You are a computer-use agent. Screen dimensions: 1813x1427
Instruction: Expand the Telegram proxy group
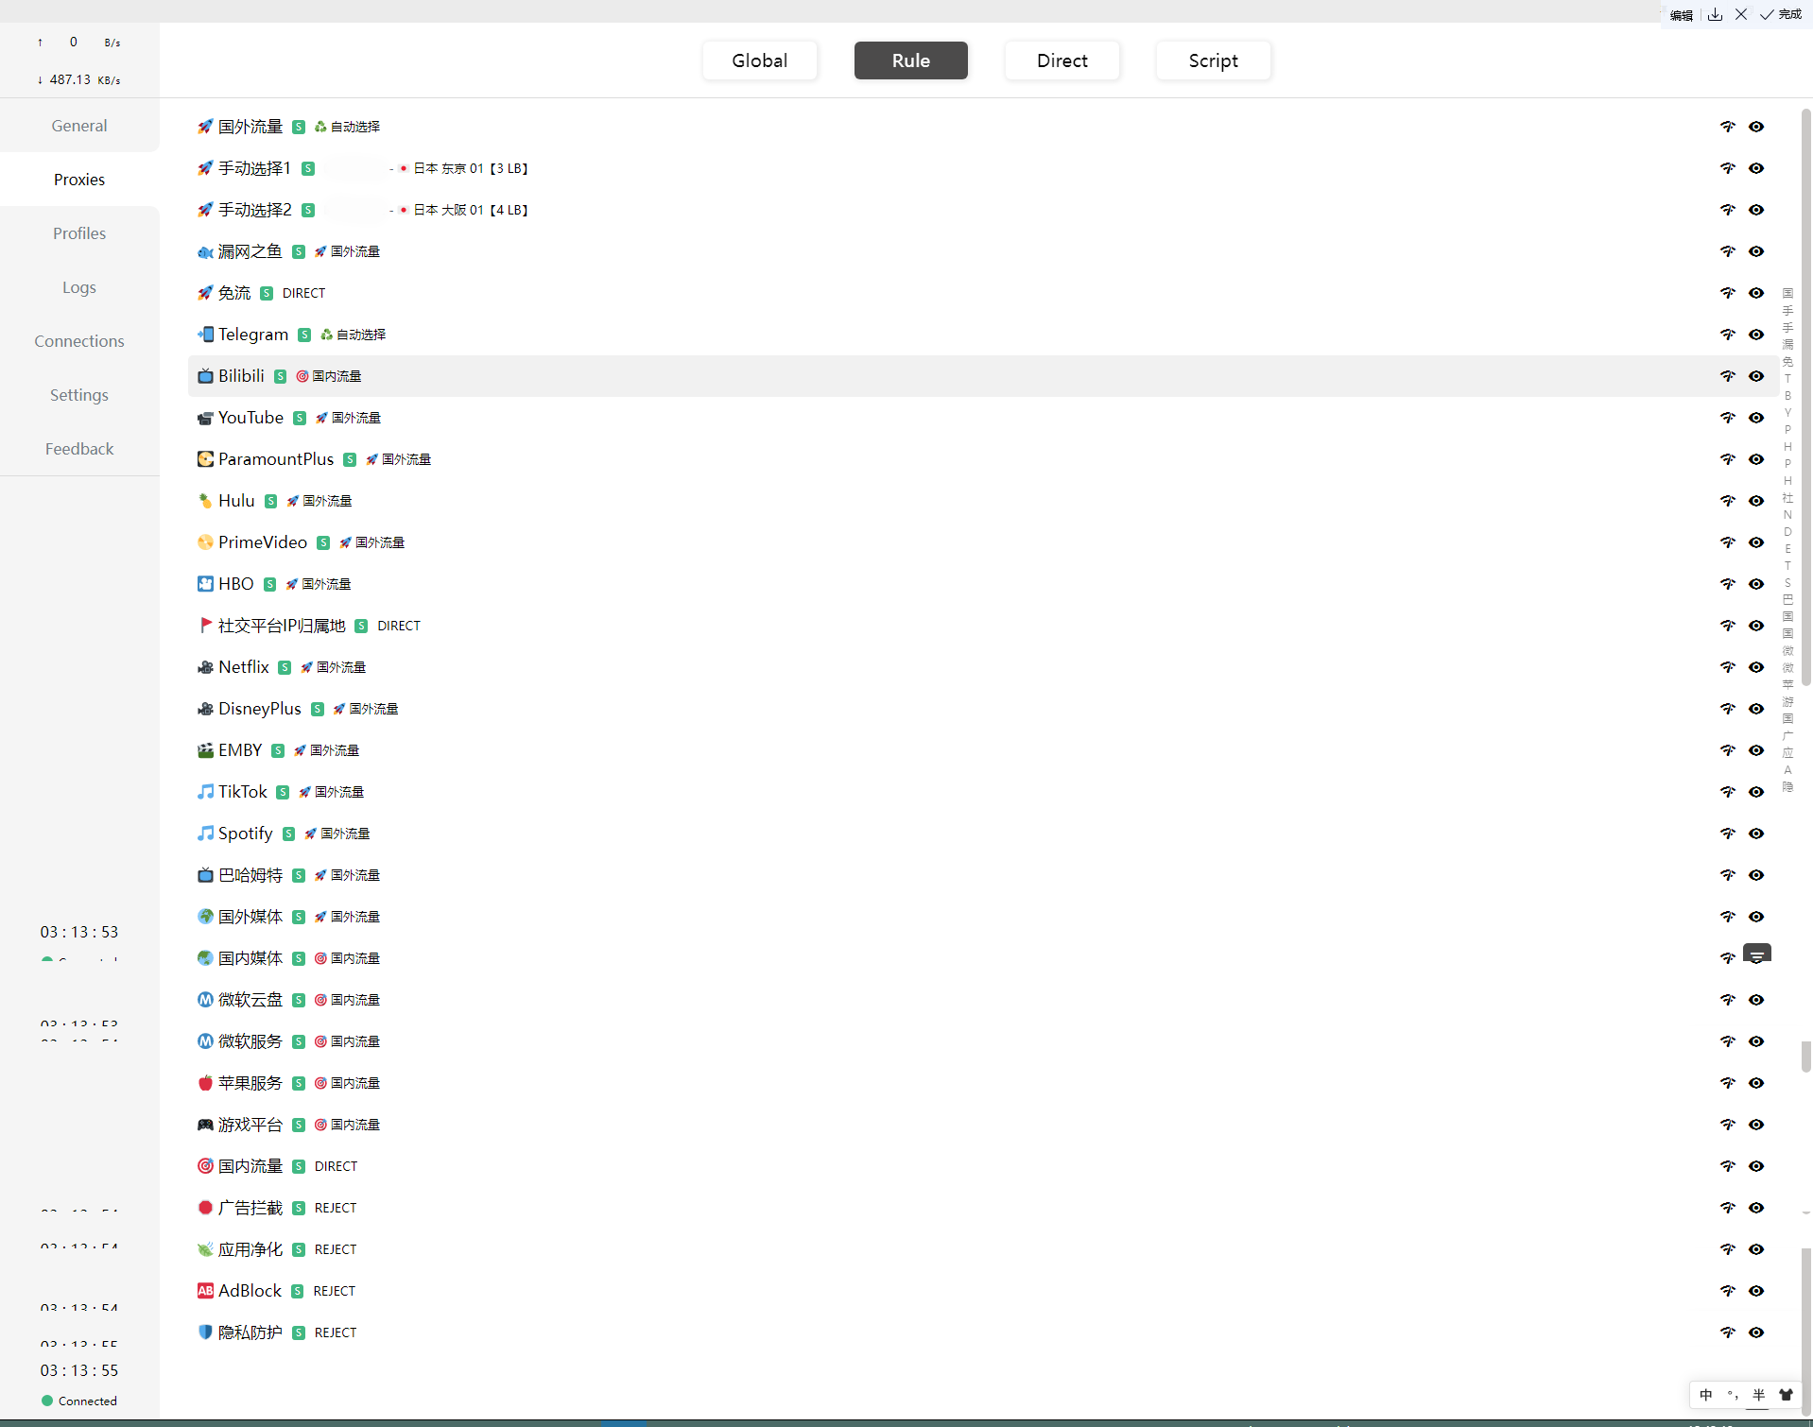coord(983,335)
